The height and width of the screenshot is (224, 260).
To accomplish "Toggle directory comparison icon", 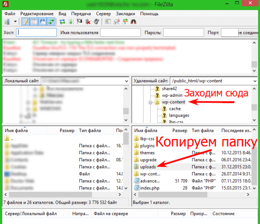I will click(117, 21).
